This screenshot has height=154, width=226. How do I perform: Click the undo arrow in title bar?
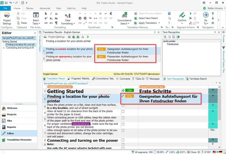point(11,3)
